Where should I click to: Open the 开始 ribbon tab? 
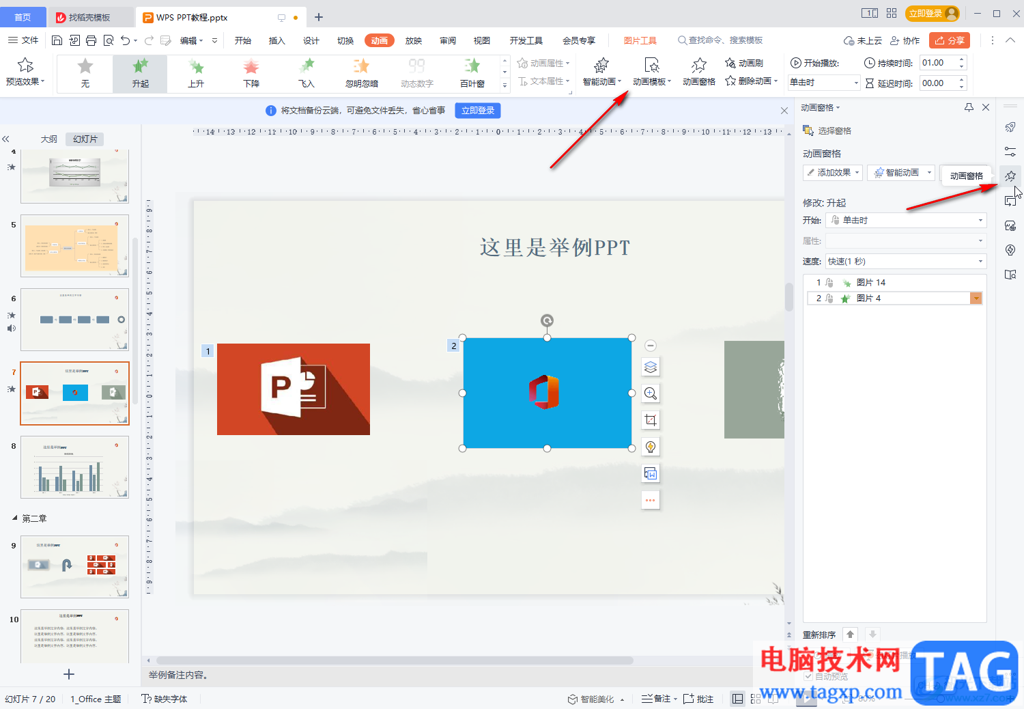point(243,40)
